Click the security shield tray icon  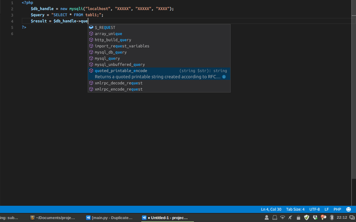[x=307, y=217]
